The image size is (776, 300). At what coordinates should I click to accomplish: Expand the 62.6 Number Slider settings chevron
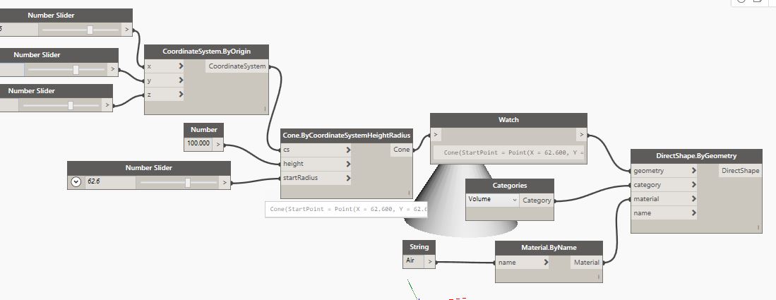(76, 181)
